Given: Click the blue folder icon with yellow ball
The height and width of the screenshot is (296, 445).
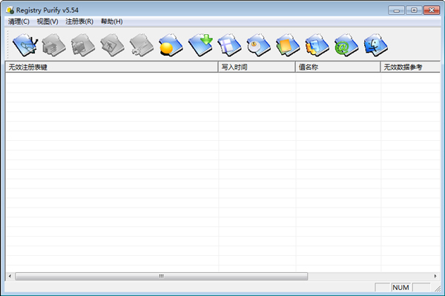Looking at the screenshot, I should point(171,45).
